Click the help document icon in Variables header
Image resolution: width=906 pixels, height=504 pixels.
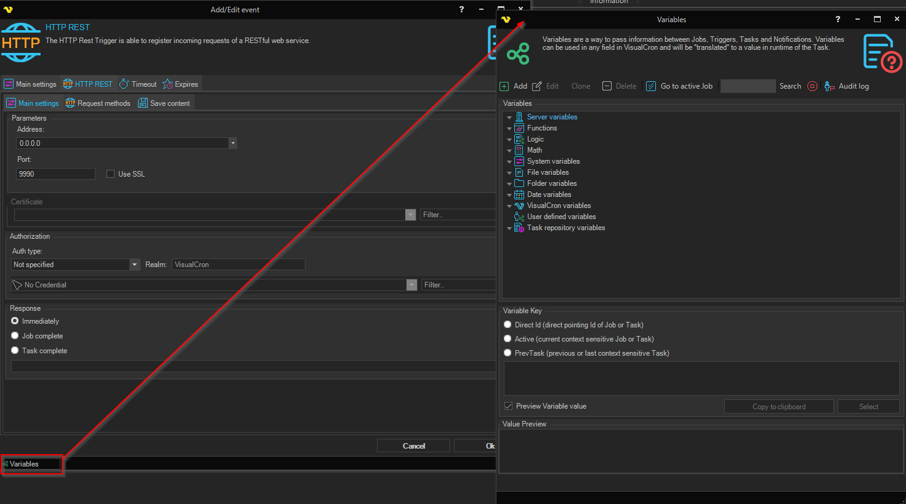tap(882, 53)
